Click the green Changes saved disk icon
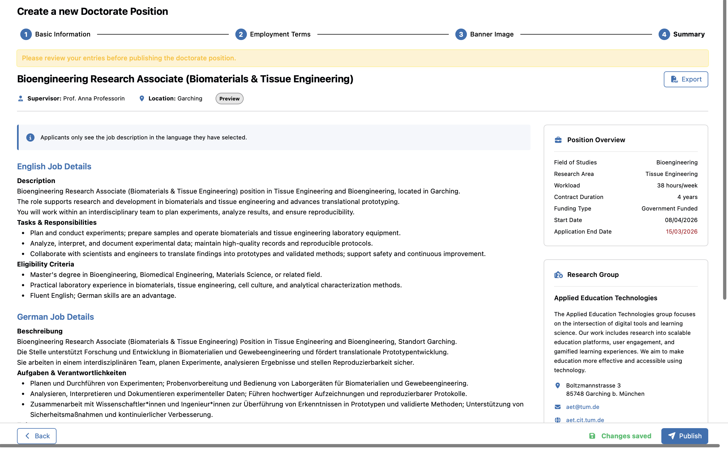This screenshot has height=449, width=728. pyautogui.click(x=592, y=436)
